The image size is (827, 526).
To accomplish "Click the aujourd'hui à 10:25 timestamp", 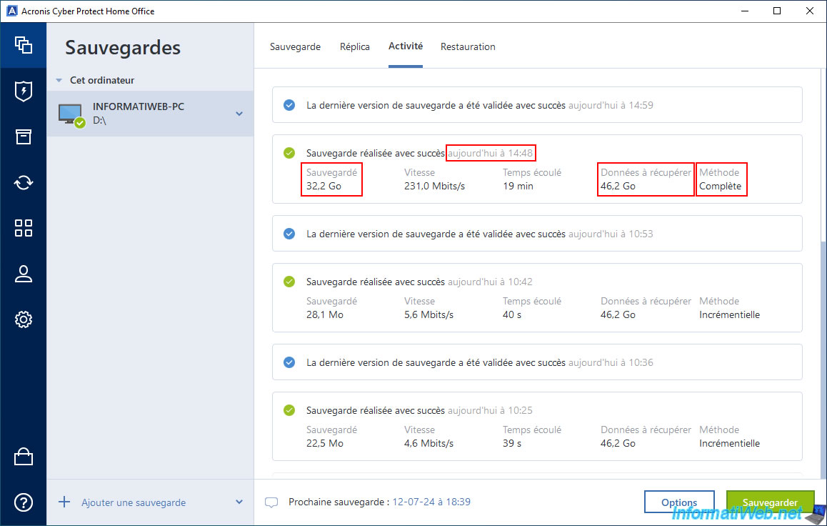I will tap(490, 410).
